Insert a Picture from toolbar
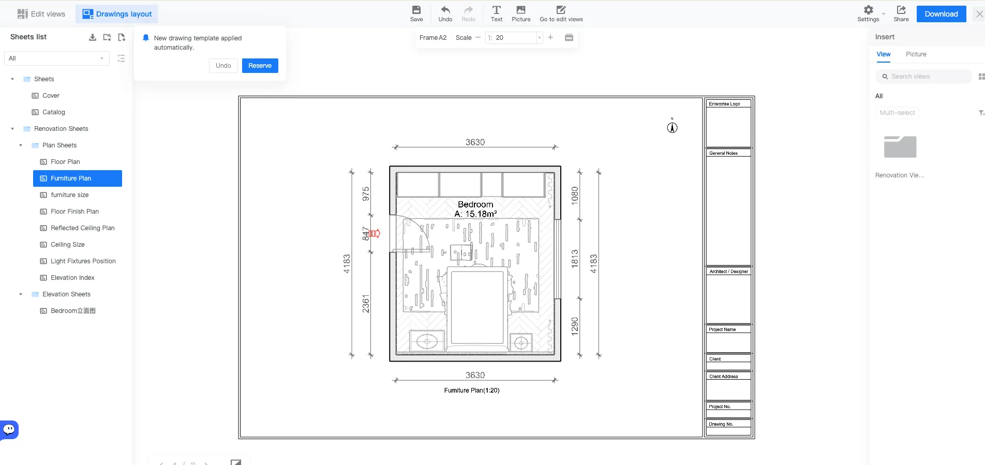The image size is (985, 465). [x=521, y=13]
